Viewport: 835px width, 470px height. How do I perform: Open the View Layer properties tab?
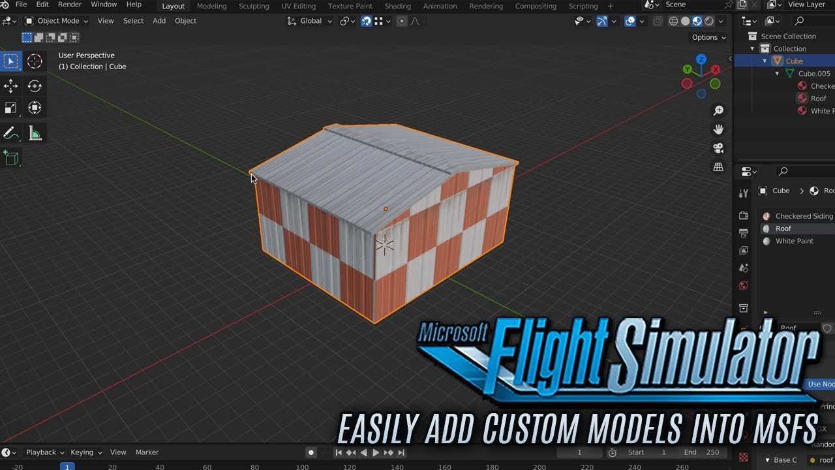(743, 251)
